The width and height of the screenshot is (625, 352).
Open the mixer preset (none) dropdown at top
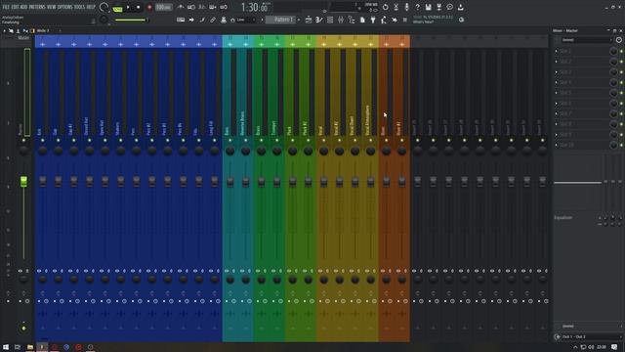click(586, 40)
